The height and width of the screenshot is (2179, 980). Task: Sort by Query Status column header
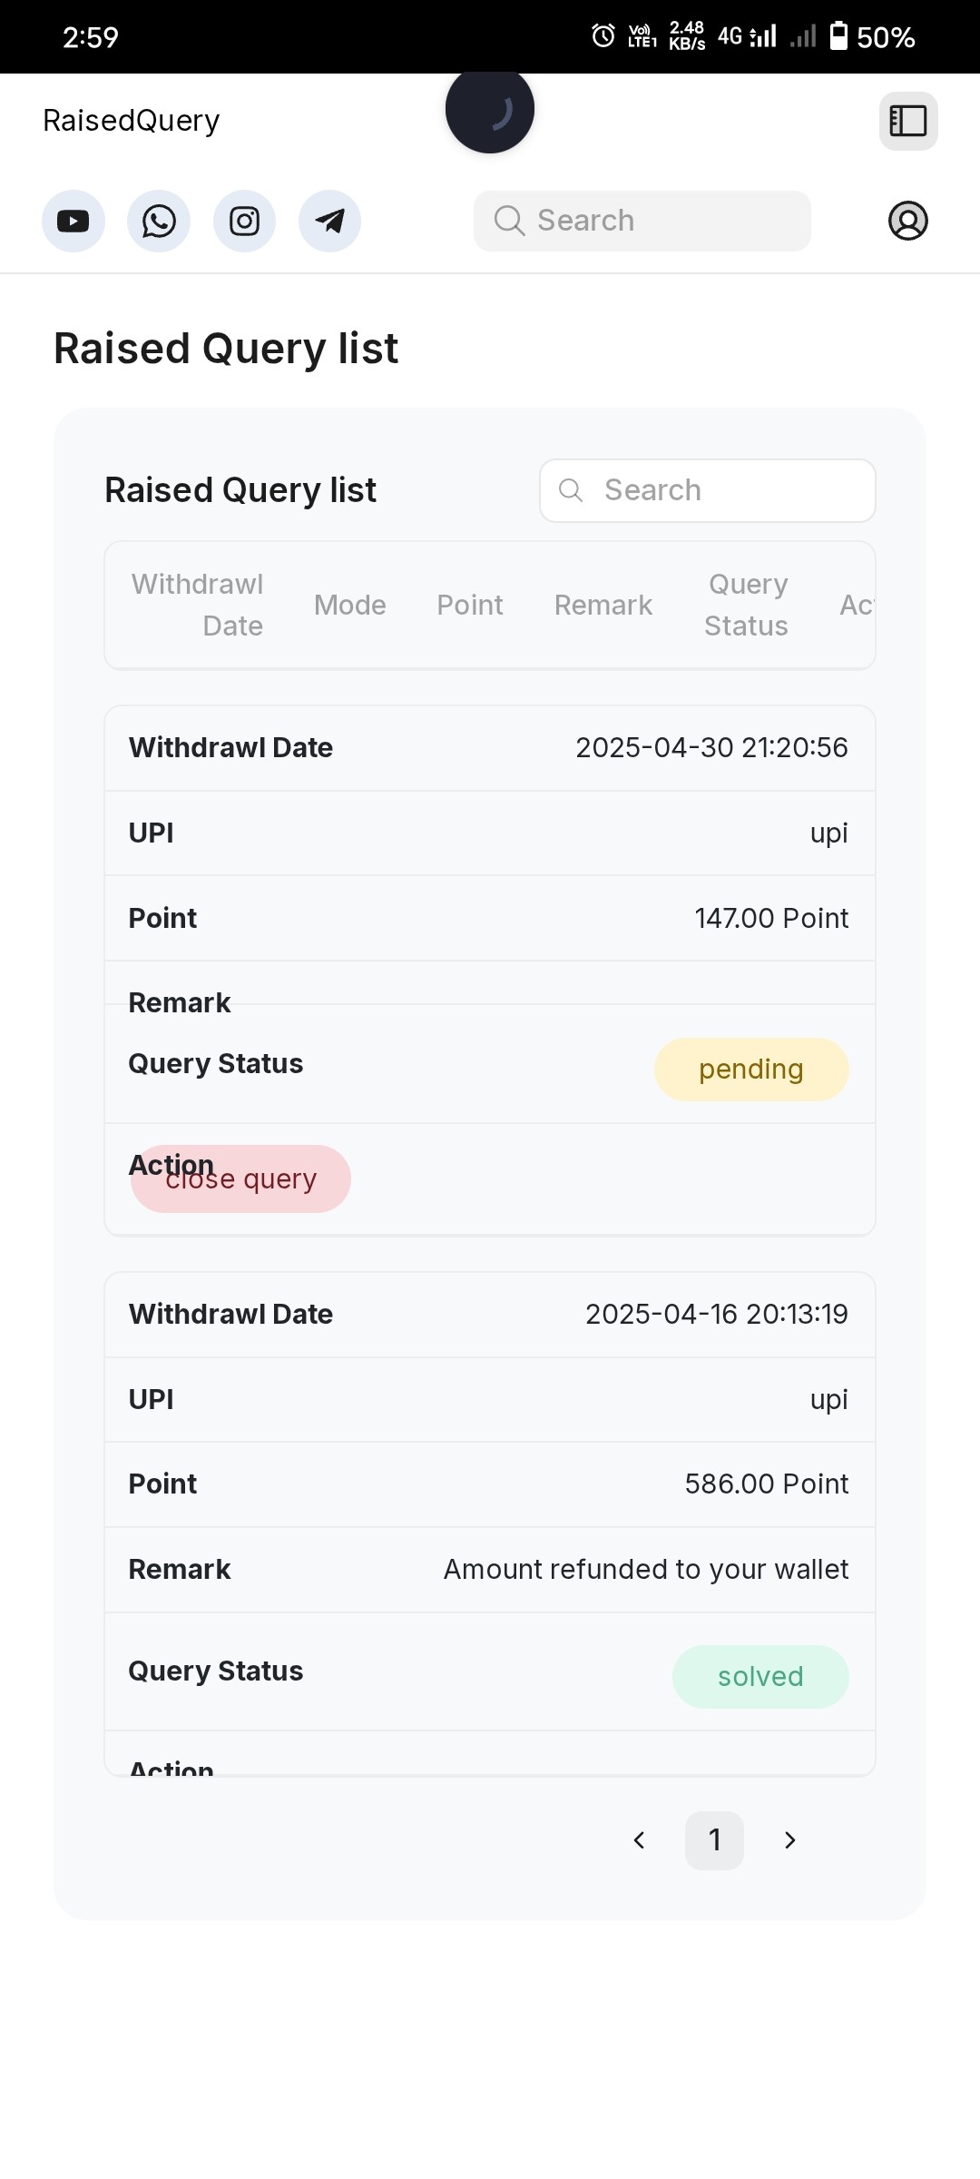(x=747, y=605)
